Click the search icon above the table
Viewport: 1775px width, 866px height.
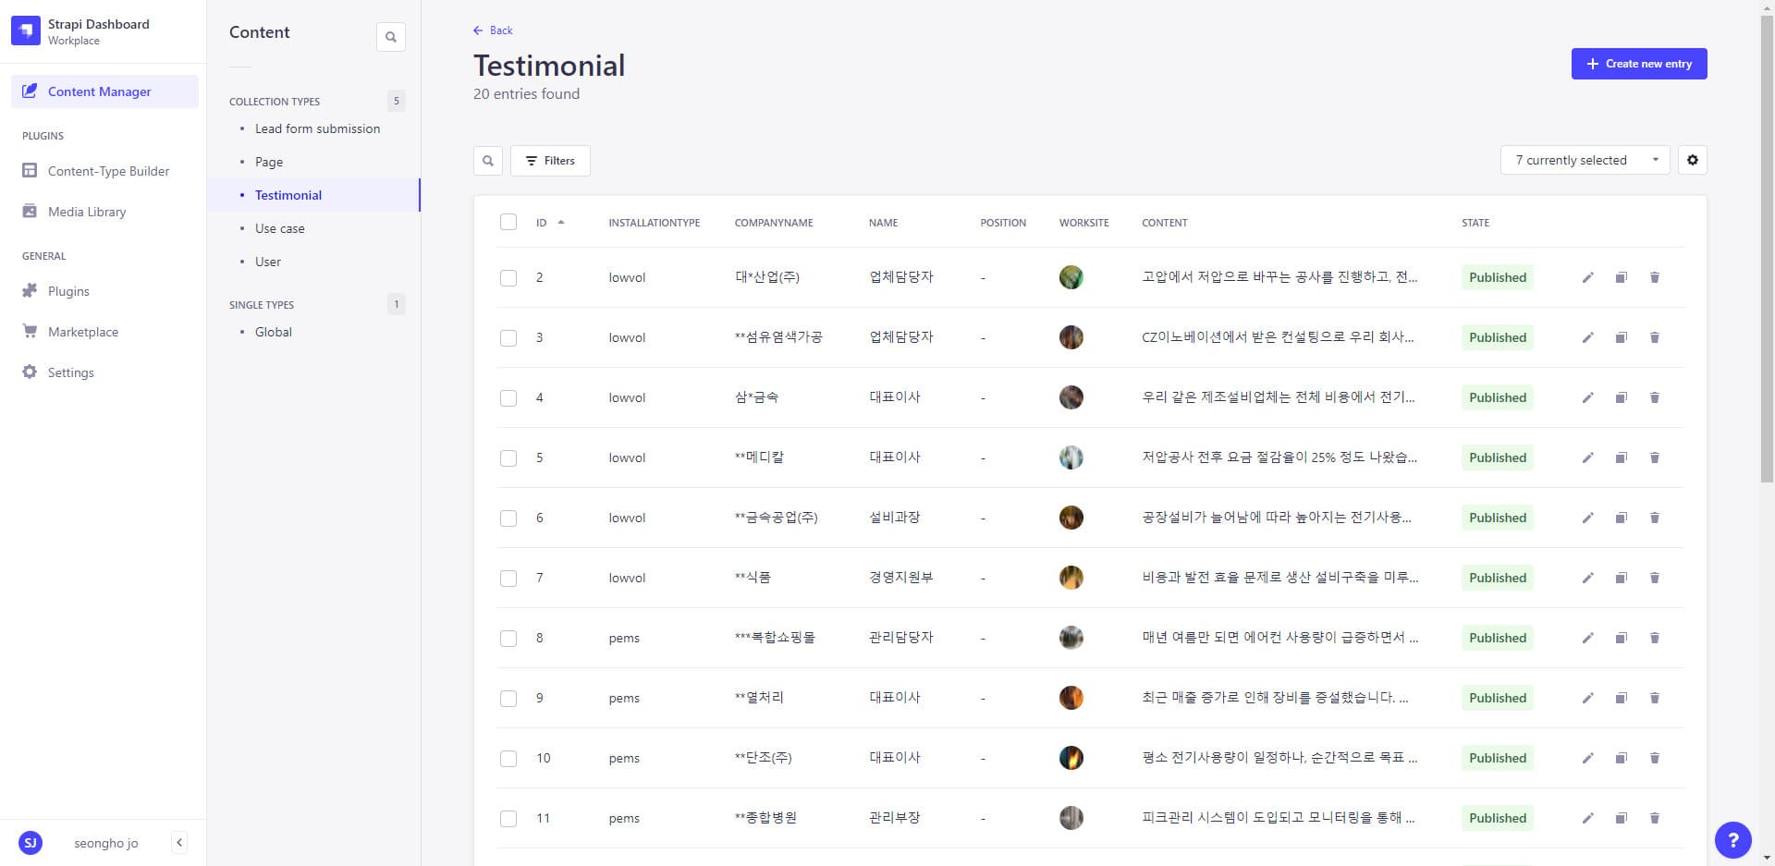click(488, 161)
